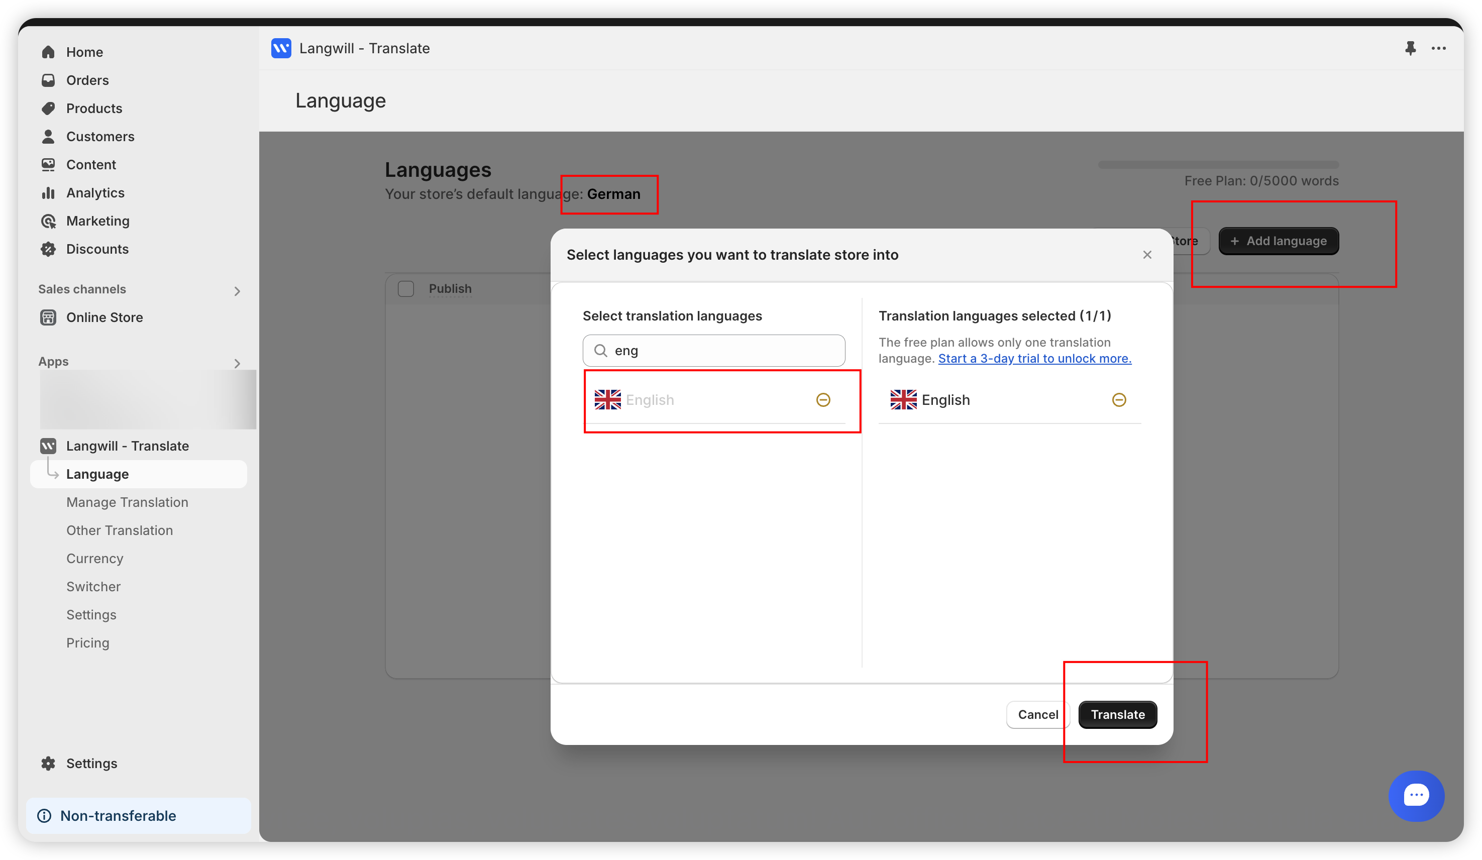Open the 3-day trial link
Screen dimensions: 1482x860
(x=1034, y=359)
